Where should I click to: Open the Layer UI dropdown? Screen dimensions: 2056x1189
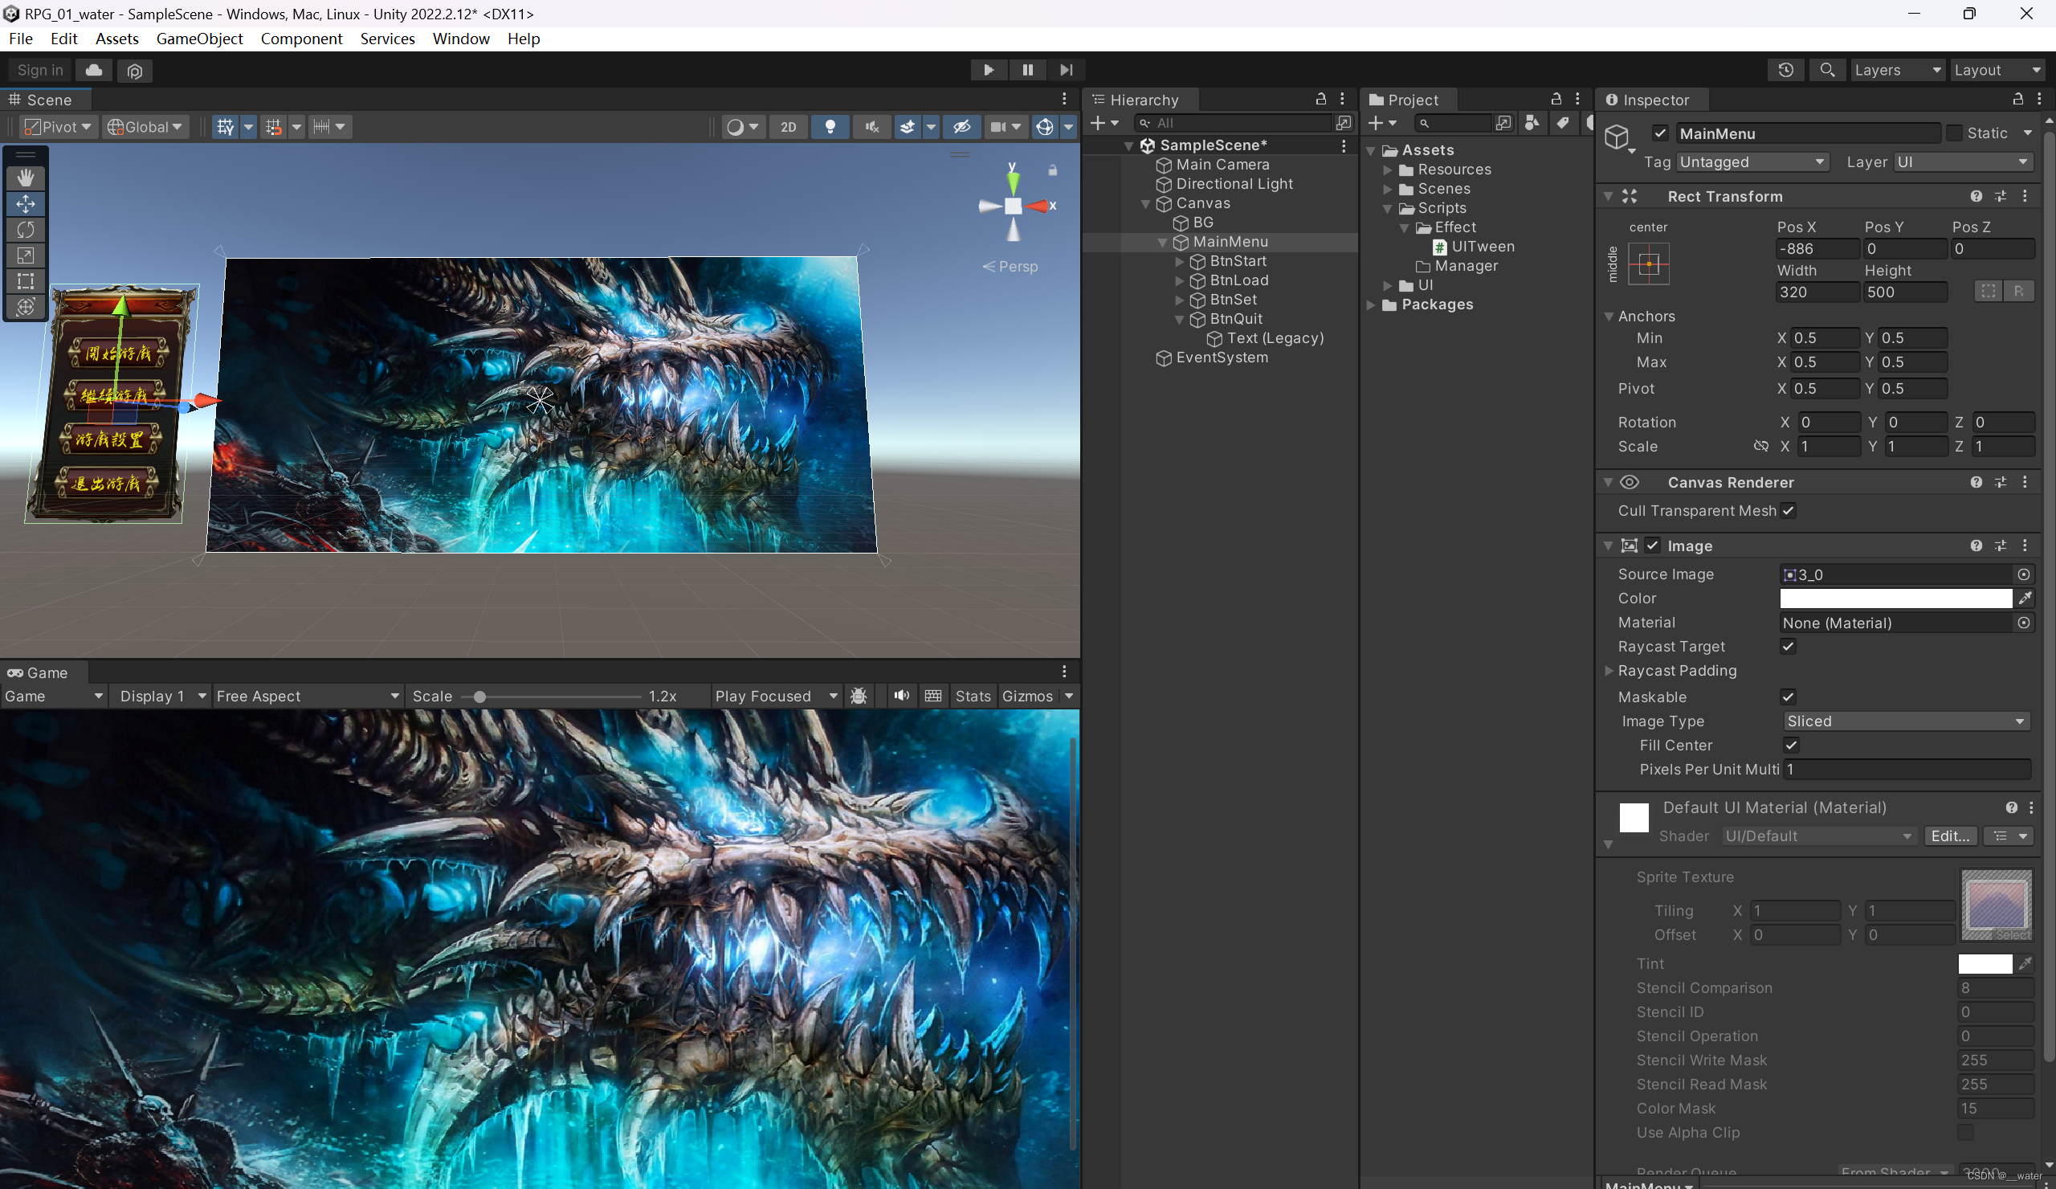[1962, 162]
